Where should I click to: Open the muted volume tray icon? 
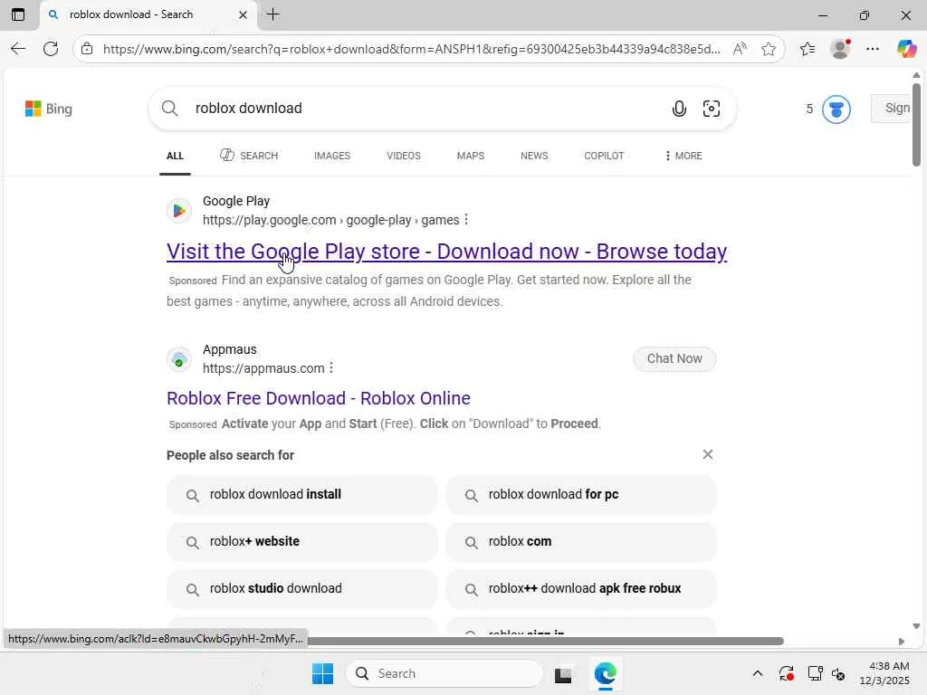pos(838,673)
